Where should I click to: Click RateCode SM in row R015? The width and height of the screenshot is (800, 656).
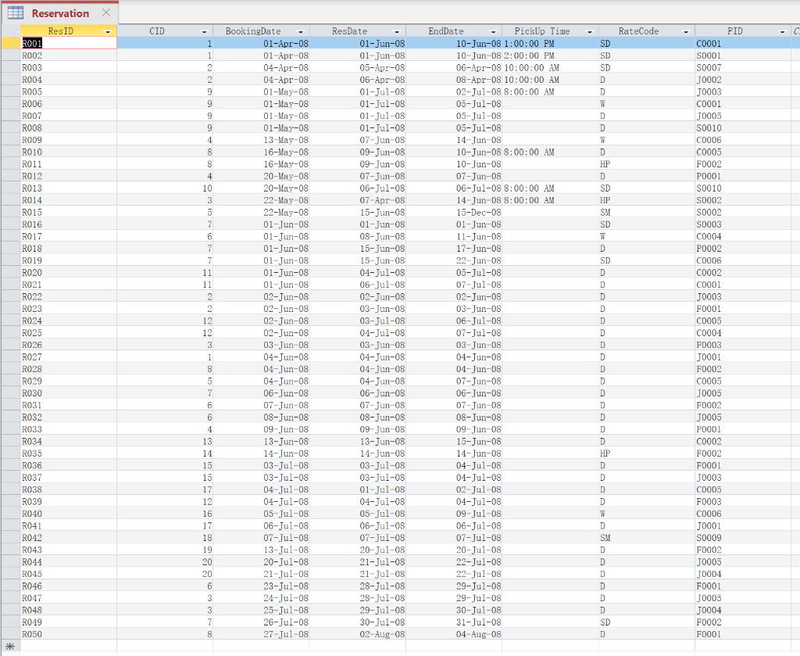(x=647, y=213)
